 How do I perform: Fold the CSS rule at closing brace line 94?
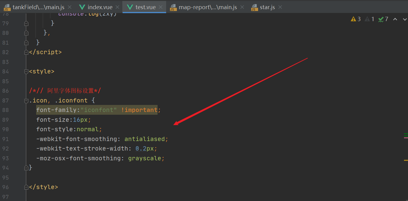[26, 168]
